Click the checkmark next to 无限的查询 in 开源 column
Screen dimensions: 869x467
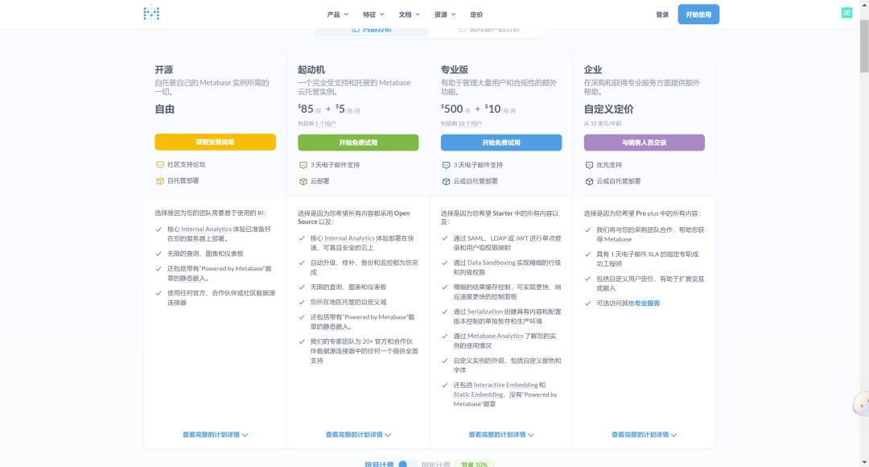coord(159,254)
